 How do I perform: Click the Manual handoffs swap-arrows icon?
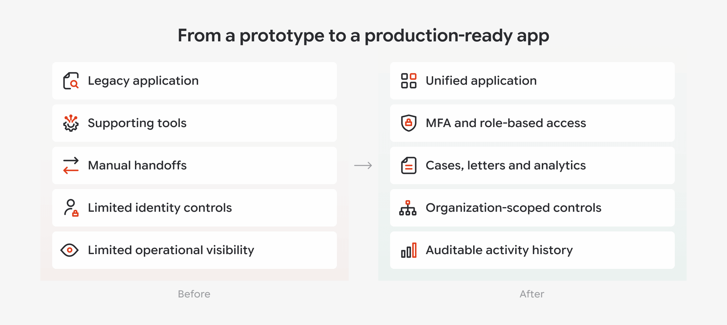71,165
